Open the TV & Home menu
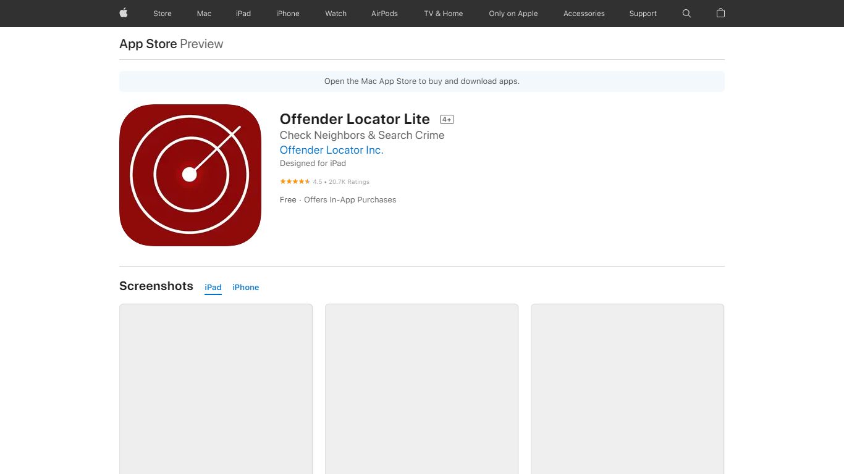Screen dimensions: 844x474 pyautogui.click(x=444, y=14)
